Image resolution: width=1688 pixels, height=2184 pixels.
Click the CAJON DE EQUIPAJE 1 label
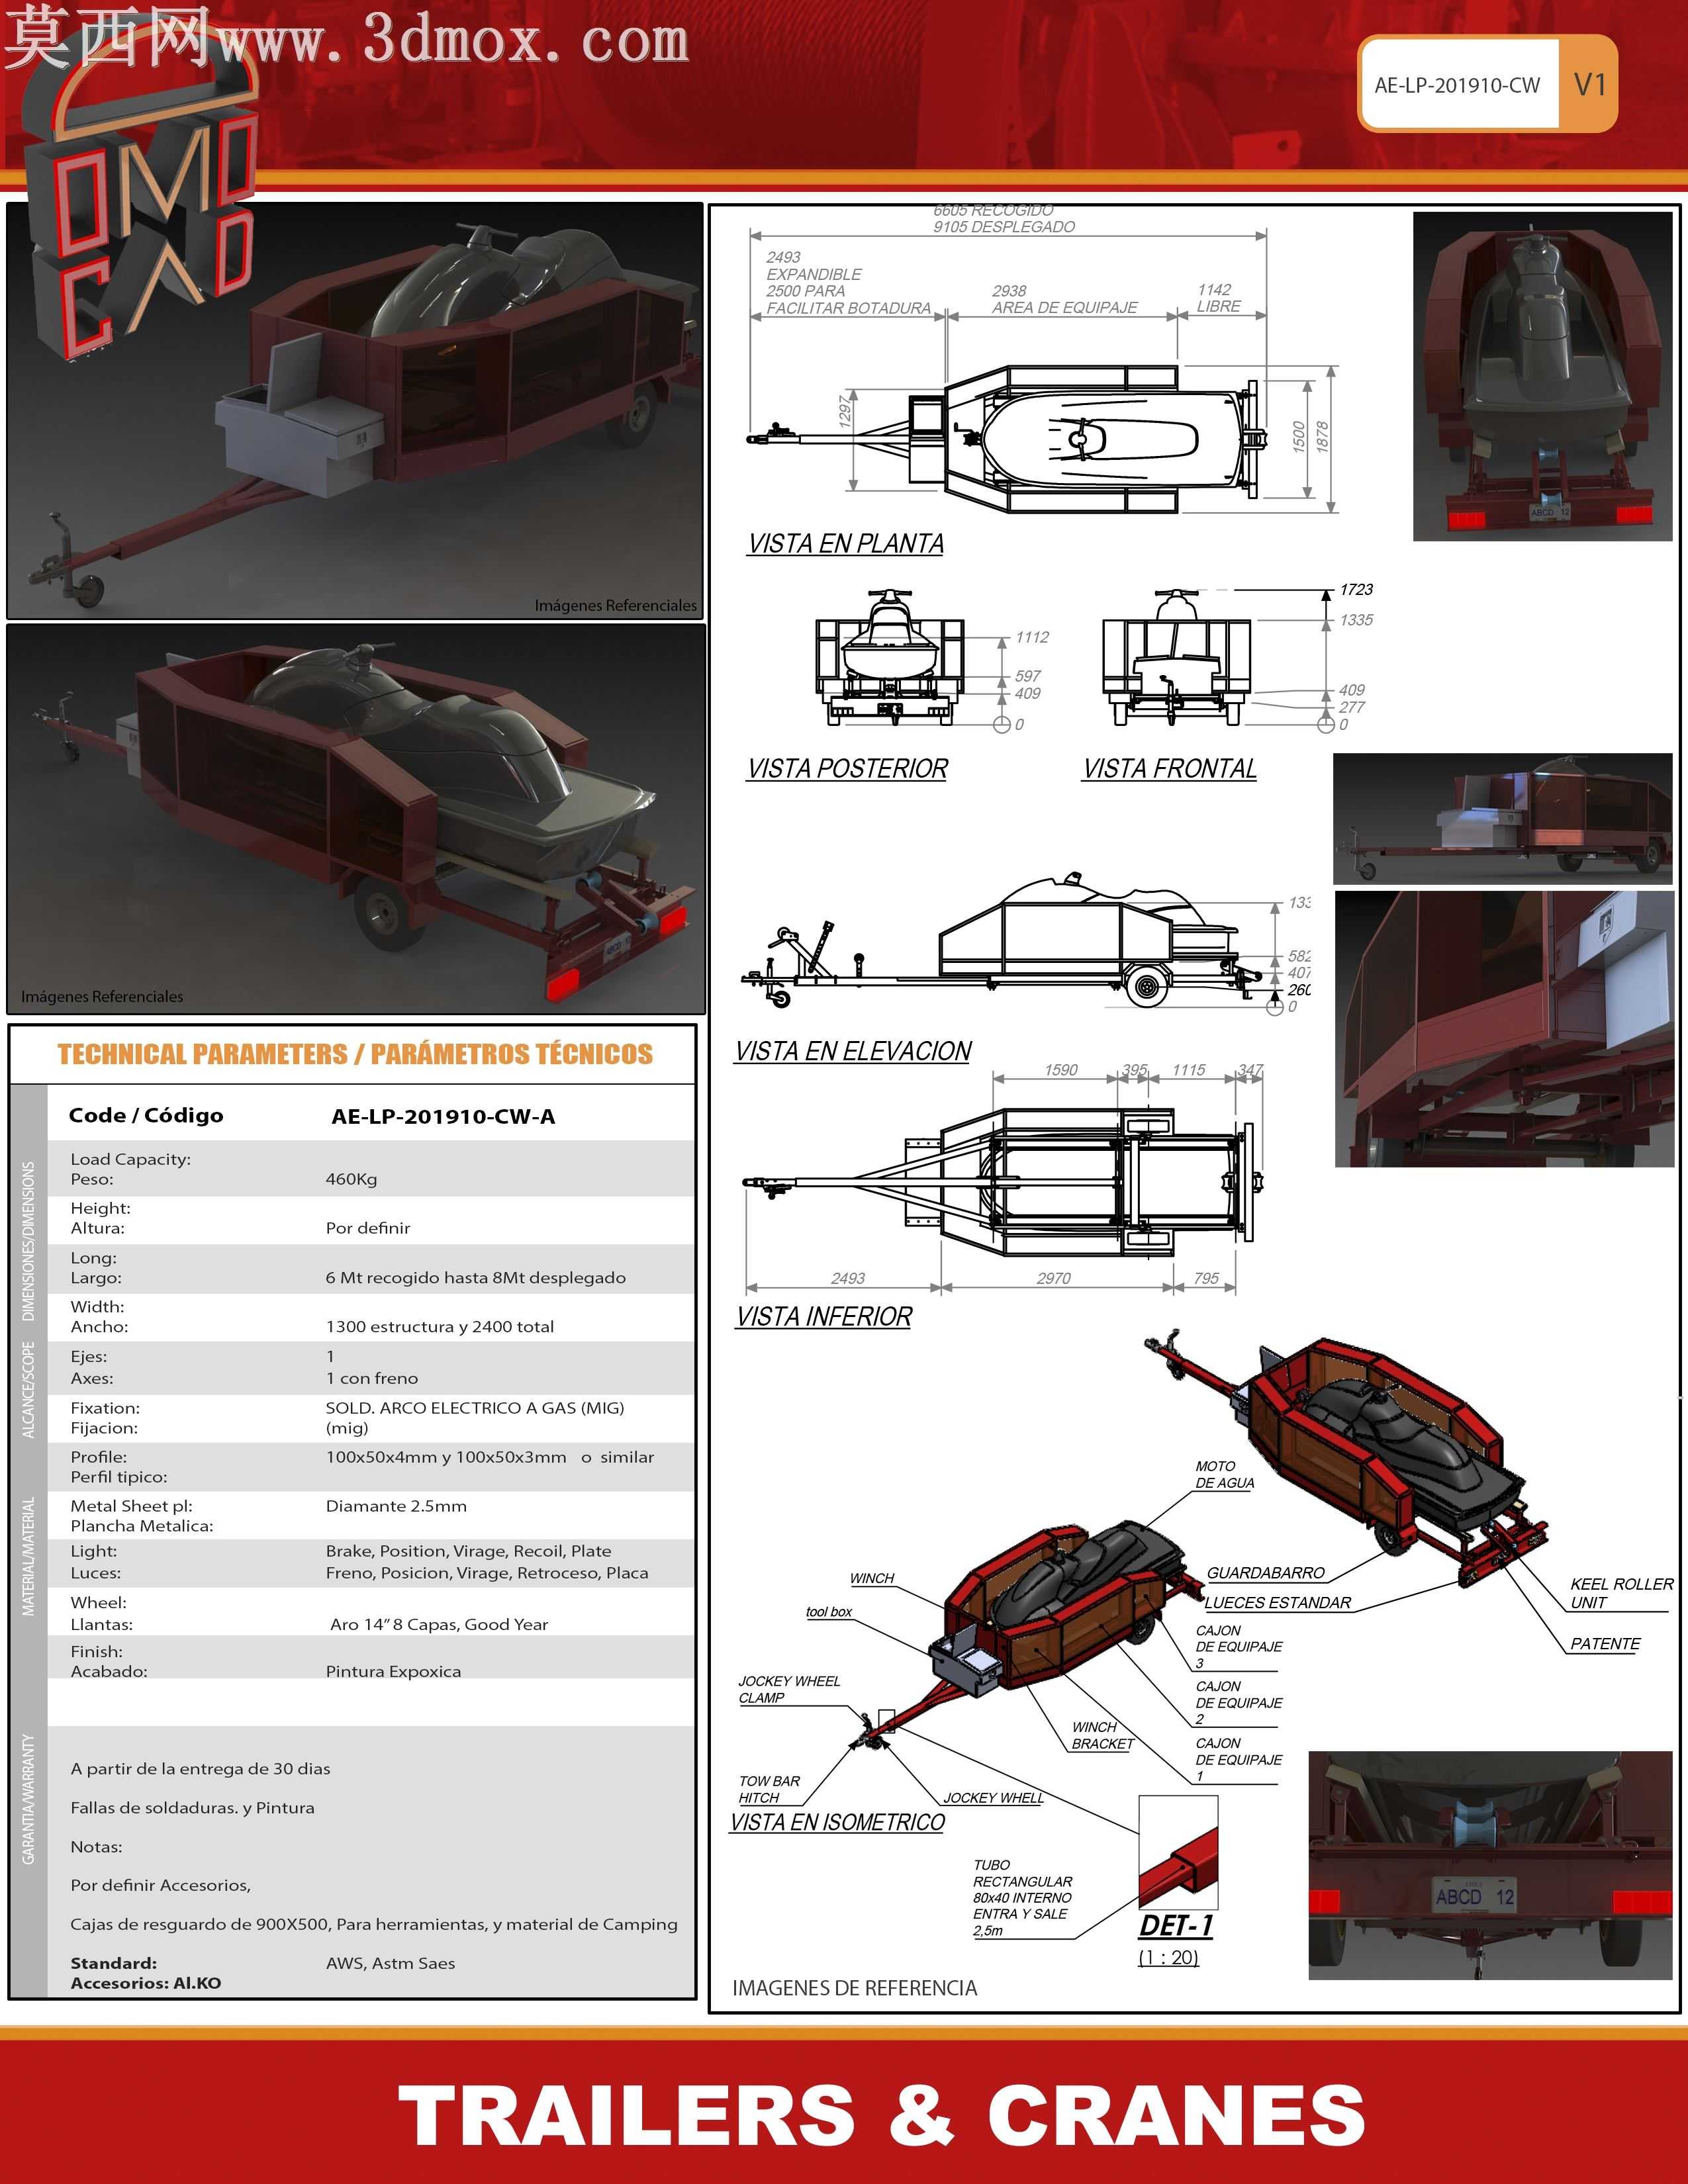tap(1238, 1760)
